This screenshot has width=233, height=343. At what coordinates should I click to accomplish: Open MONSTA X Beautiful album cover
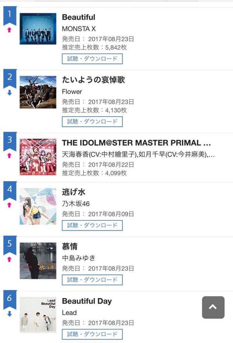click(38, 29)
